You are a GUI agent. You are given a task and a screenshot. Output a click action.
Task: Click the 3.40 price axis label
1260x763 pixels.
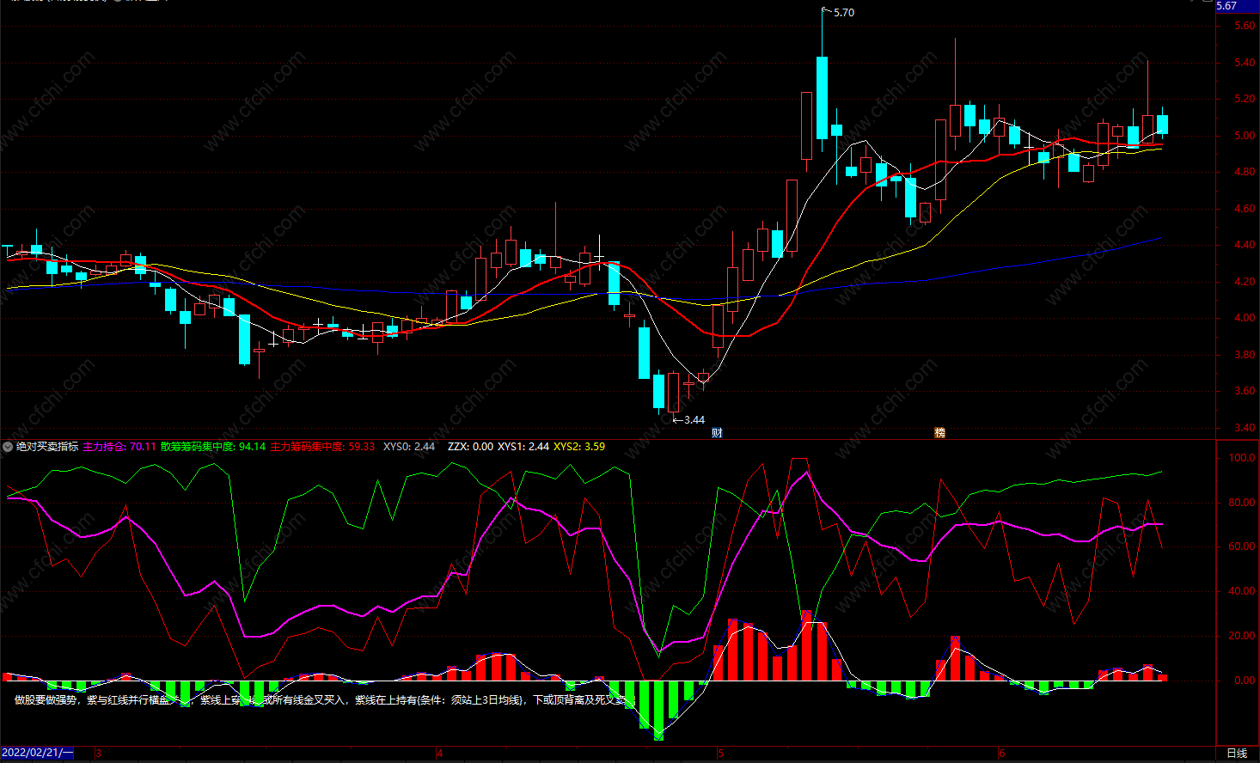[1245, 428]
